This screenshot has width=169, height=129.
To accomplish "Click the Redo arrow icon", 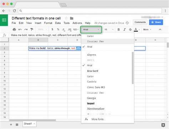I will tap(26, 30).
